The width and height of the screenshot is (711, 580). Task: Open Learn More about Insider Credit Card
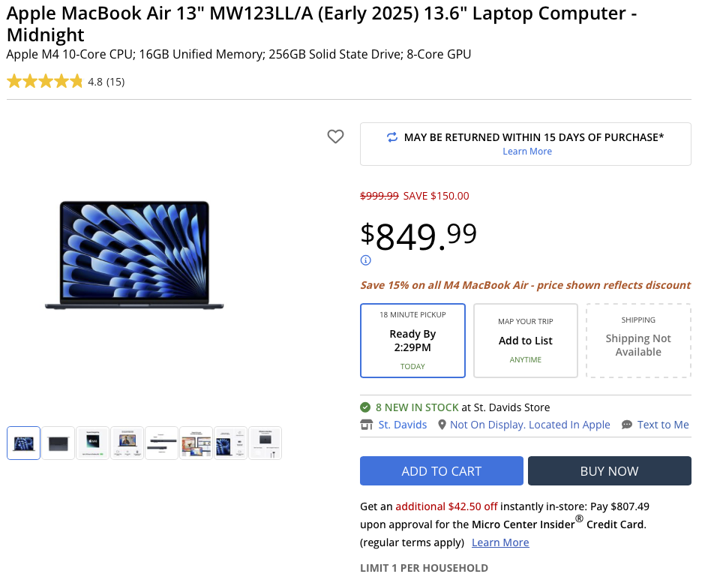pos(500,542)
